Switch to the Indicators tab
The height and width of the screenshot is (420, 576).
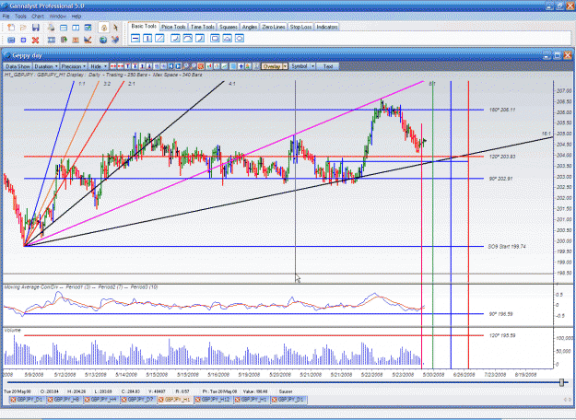(327, 27)
